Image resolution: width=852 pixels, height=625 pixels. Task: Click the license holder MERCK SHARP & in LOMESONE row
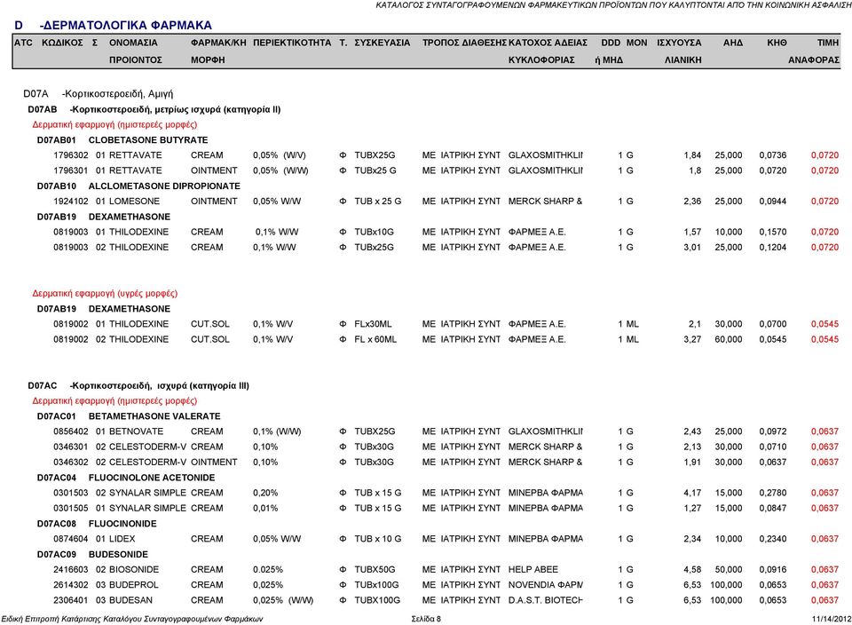[545, 202]
